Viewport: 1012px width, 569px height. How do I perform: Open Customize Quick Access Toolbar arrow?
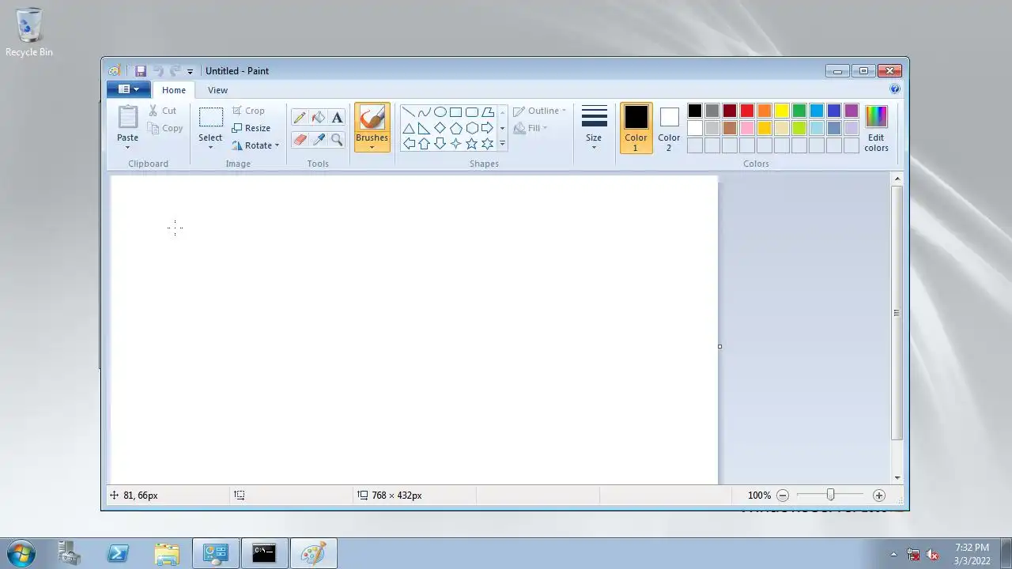click(190, 72)
